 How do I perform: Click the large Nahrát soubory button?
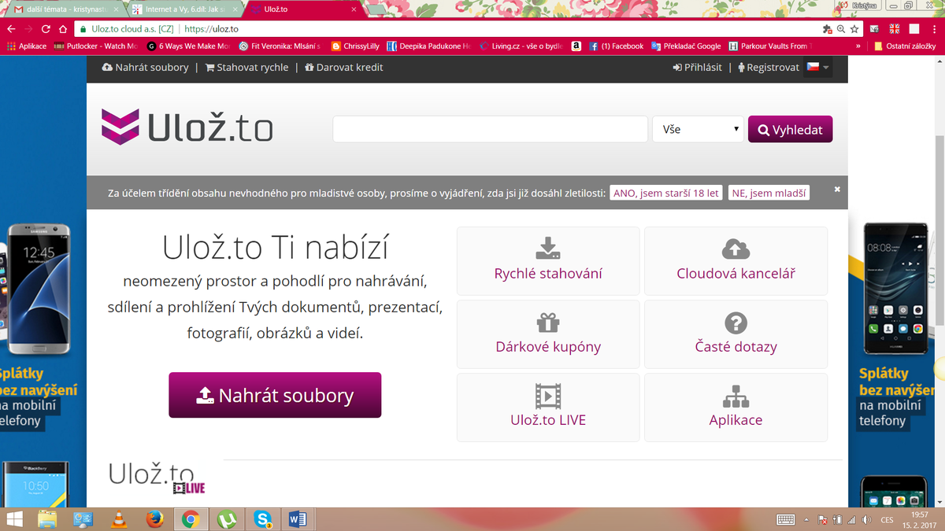pos(275,395)
